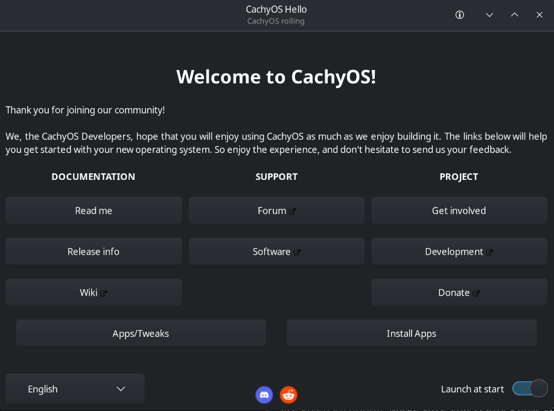This screenshot has height=411, width=554.
Task: Click the info icon in the titlebar
Action: click(459, 14)
